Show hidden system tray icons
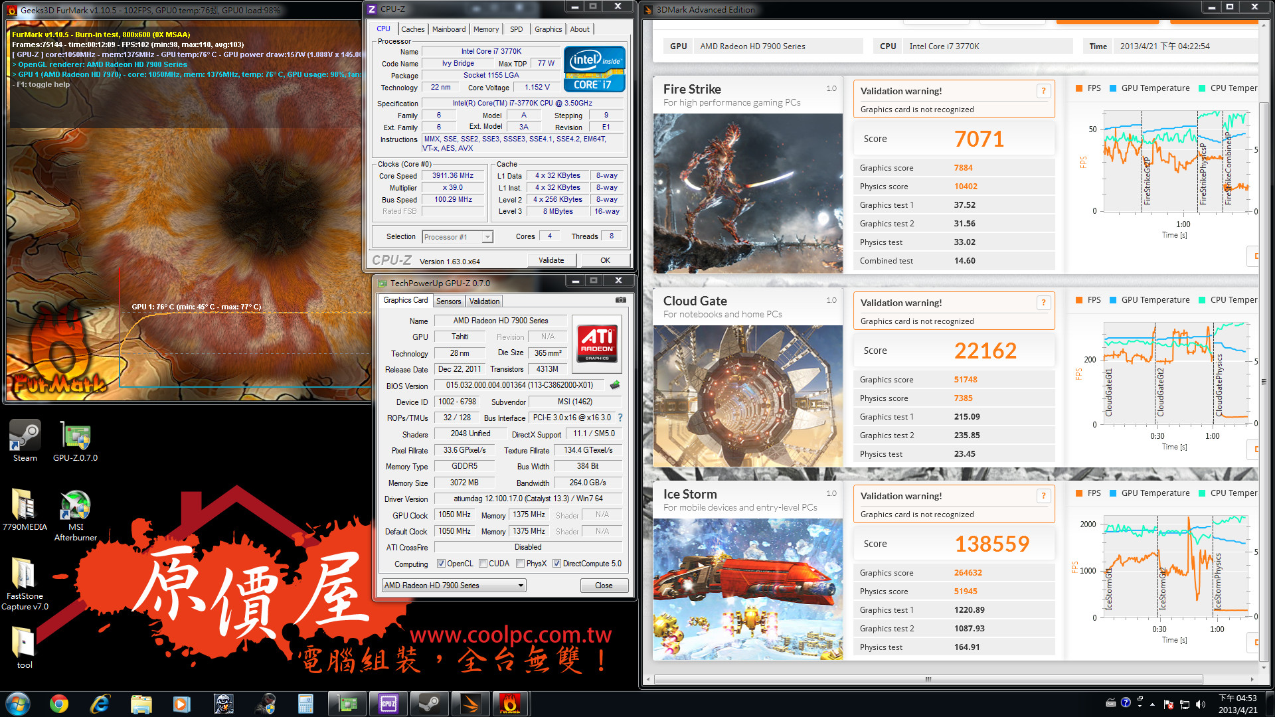Screen dimensions: 1275x717 pos(1152,704)
